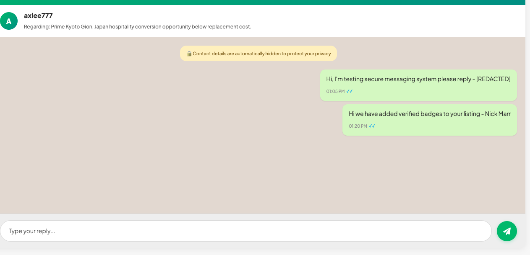Click the "Contact details are automatically hidden" notice

point(258,54)
